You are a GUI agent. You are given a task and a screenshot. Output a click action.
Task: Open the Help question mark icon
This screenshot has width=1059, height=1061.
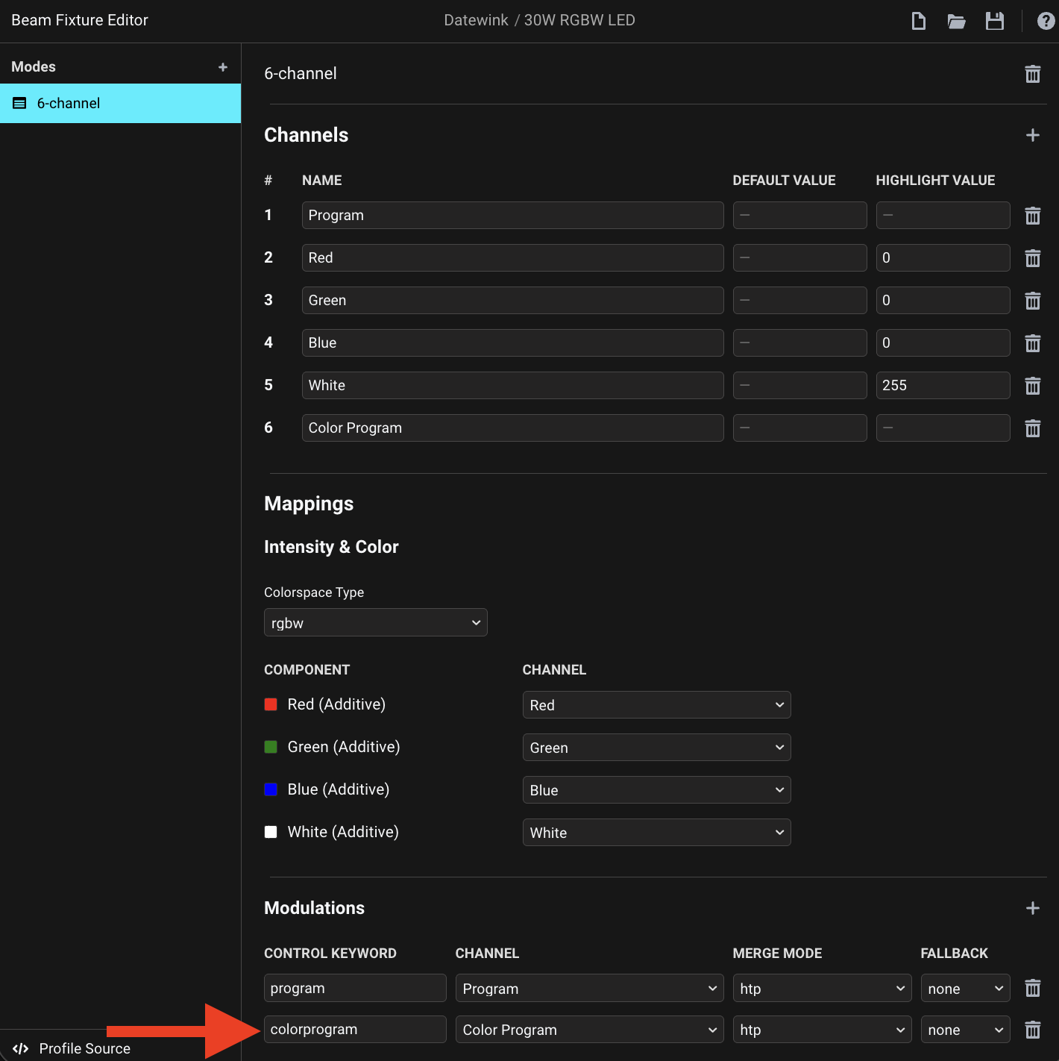pyautogui.click(x=1046, y=21)
